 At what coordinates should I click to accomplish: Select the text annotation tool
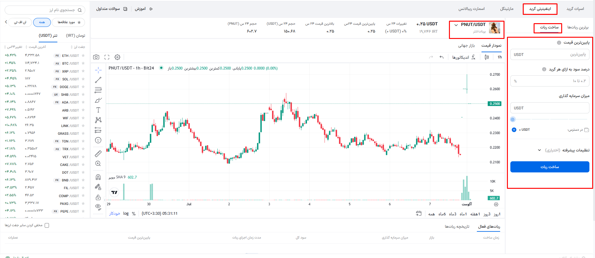[x=98, y=110]
